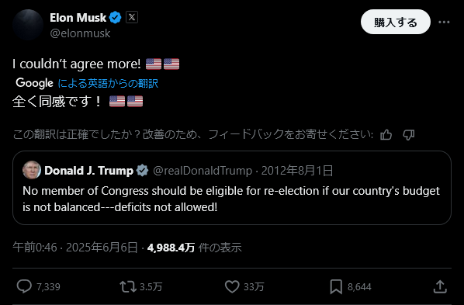Rate the translation with thumbs up
Screen dimensions: 464x305
click(x=386, y=135)
